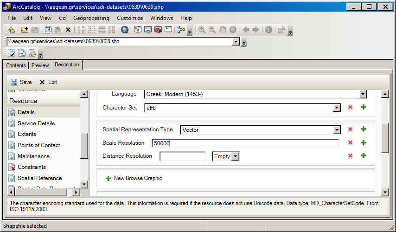Select the Zoom Out tool
The width and height of the screenshot is (396, 232).
[x=212, y=30]
